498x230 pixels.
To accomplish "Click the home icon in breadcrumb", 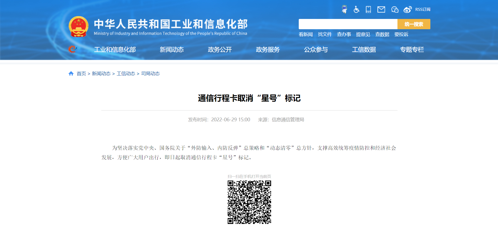I will point(71,74).
